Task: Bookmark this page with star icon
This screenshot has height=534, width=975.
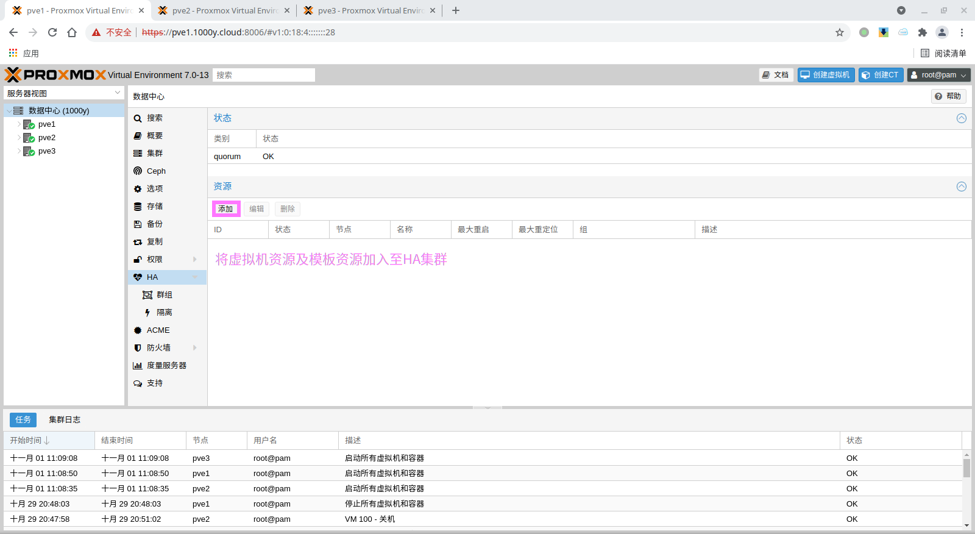Action: tap(840, 32)
